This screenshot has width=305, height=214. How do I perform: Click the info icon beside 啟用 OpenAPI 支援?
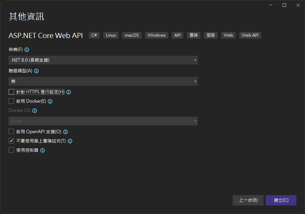tap(65, 132)
